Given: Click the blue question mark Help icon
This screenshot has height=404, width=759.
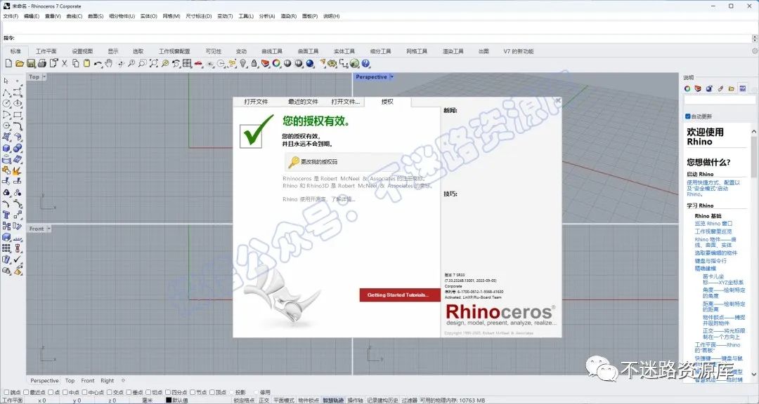Looking at the screenshot, I should pyautogui.click(x=366, y=63).
